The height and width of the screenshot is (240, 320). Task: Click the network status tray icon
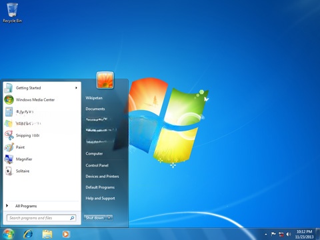click(x=281, y=234)
